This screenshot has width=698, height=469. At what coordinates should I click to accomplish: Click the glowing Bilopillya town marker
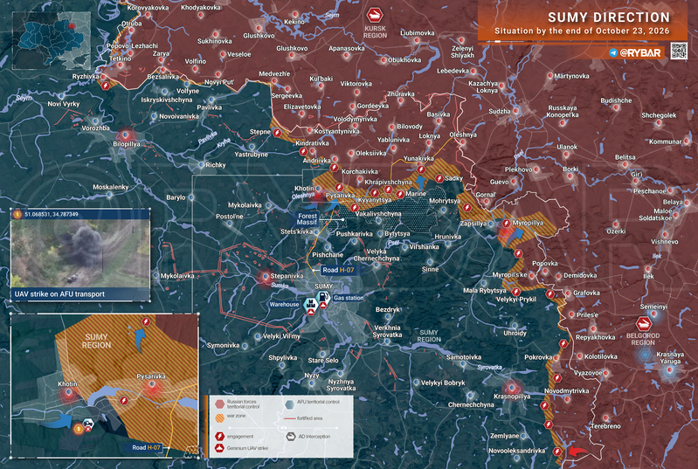click(x=126, y=134)
